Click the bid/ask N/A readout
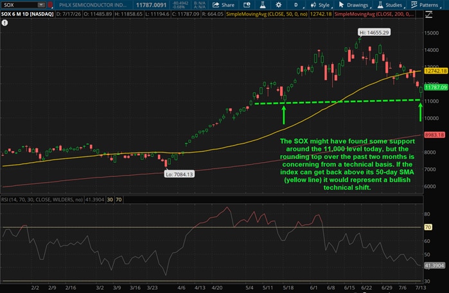The image size is (449, 293). [x=200, y=5]
